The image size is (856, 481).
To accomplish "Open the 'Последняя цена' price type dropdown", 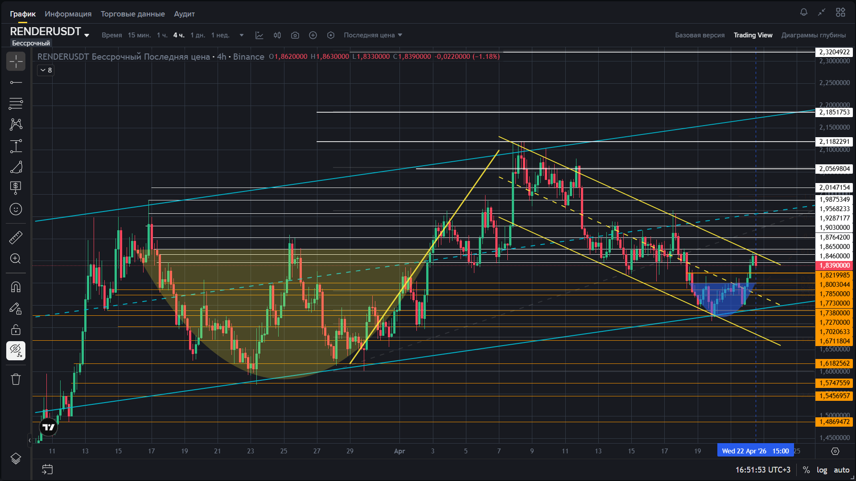I will tap(373, 35).
